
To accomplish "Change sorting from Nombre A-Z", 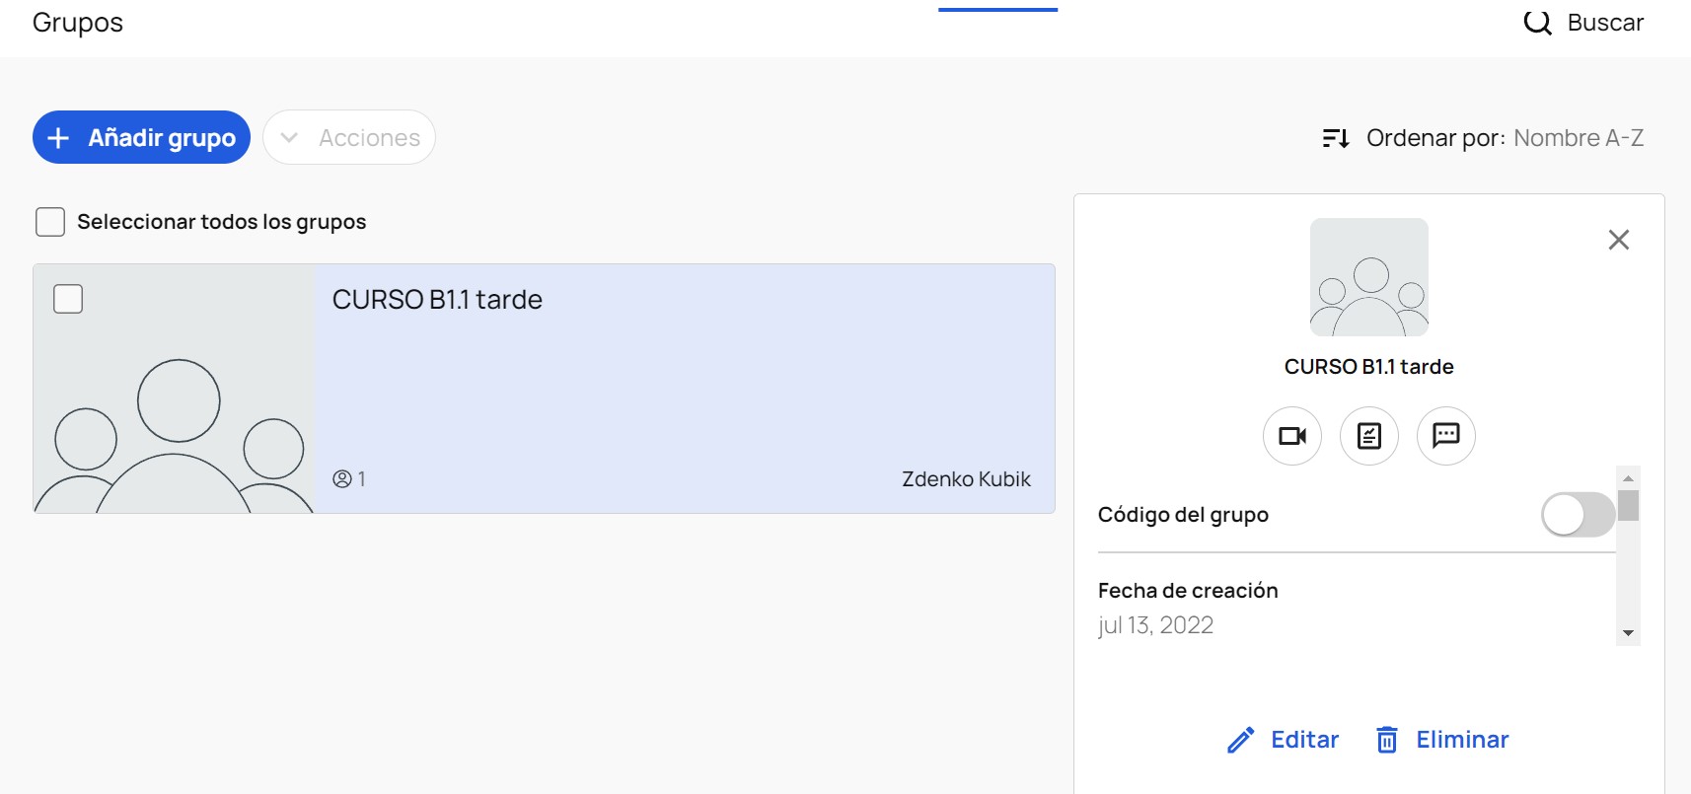I will [x=1579, y=138].
